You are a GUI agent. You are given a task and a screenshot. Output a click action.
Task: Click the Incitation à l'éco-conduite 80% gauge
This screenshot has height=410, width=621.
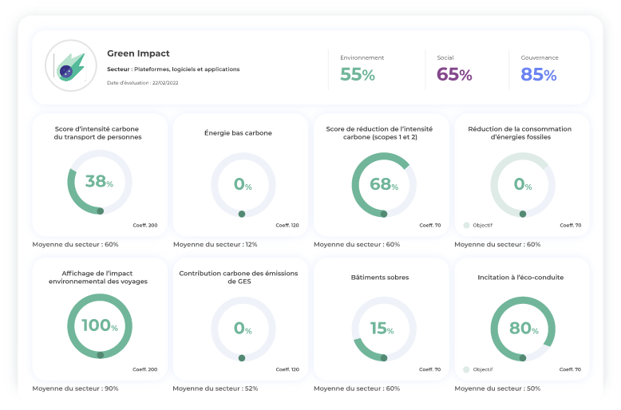tap(522, 328)
